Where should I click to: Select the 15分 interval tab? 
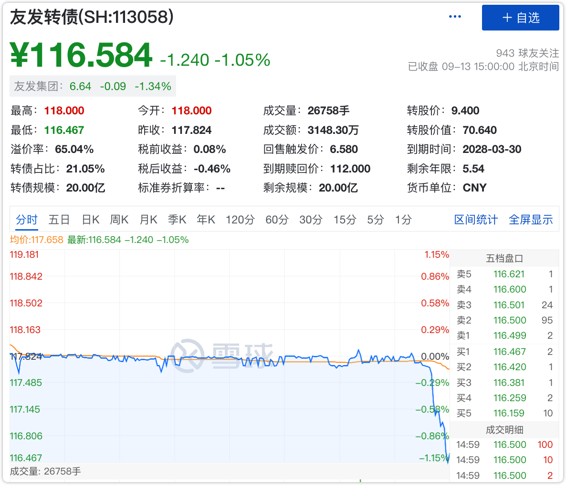click(x=345, y=220)
